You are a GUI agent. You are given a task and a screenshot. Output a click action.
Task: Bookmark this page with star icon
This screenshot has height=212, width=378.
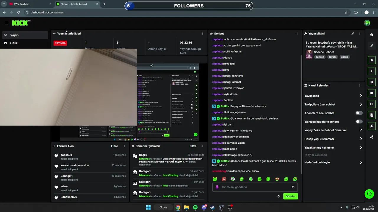pyautogui.click(x=346, y=12)
